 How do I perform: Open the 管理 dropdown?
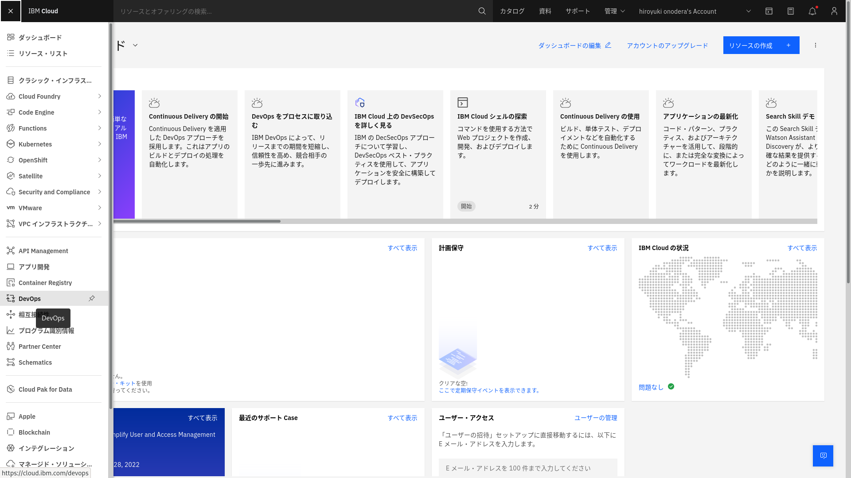614,11
